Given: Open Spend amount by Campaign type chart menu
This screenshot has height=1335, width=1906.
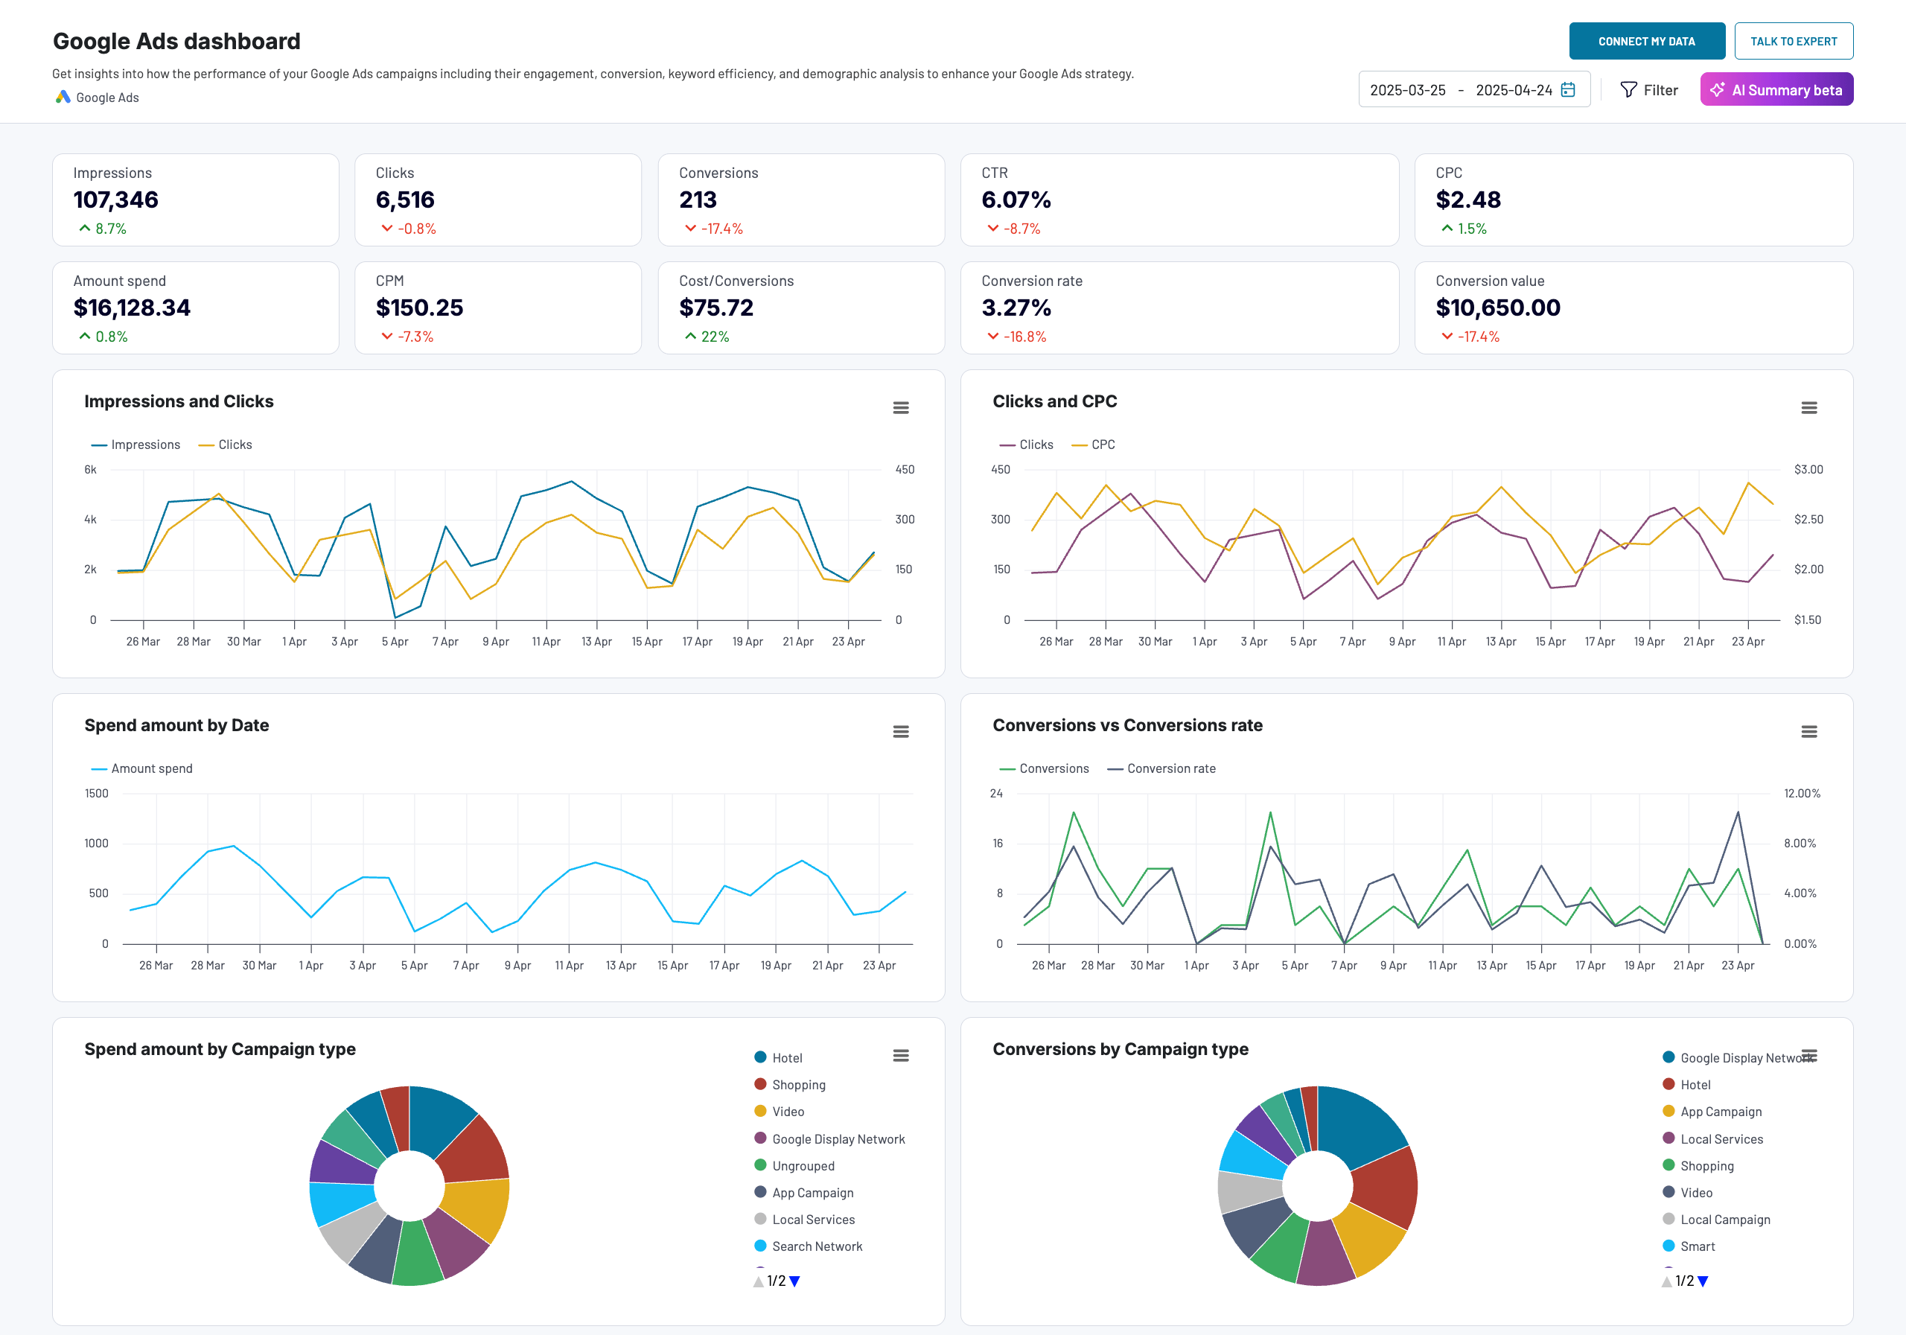Looking at the screenshot, I should tap(901, 1055).
